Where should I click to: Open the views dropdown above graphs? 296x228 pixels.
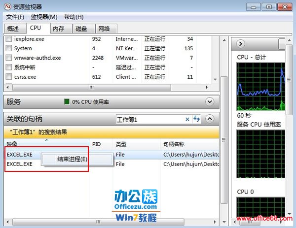click(x=282, y=44)
